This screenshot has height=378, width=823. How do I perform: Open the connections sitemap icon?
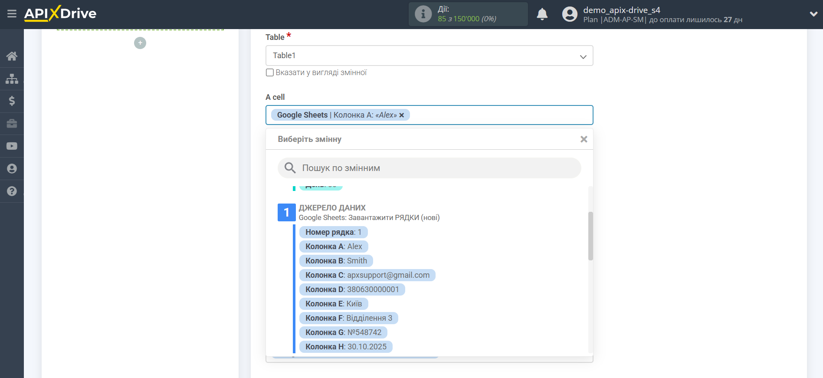pos(12,79)
